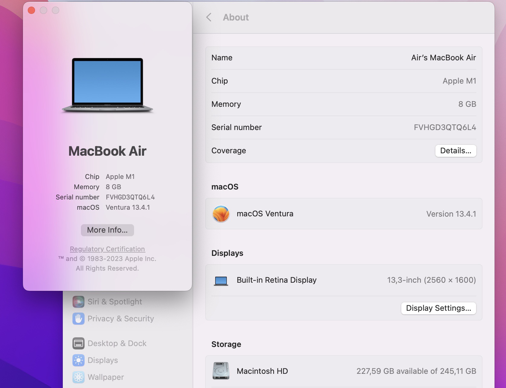Click the MacBook Air laptop image
The image size is (506, 388).
(x=107, y=85)
